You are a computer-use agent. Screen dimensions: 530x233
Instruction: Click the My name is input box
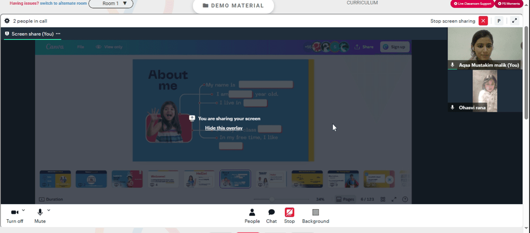[x=266, y=85]
